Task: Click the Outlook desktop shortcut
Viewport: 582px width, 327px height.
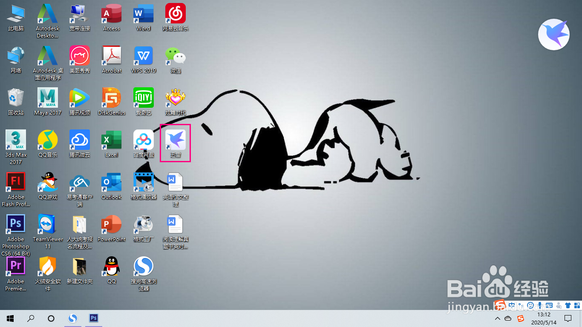Action: [112, 186]
